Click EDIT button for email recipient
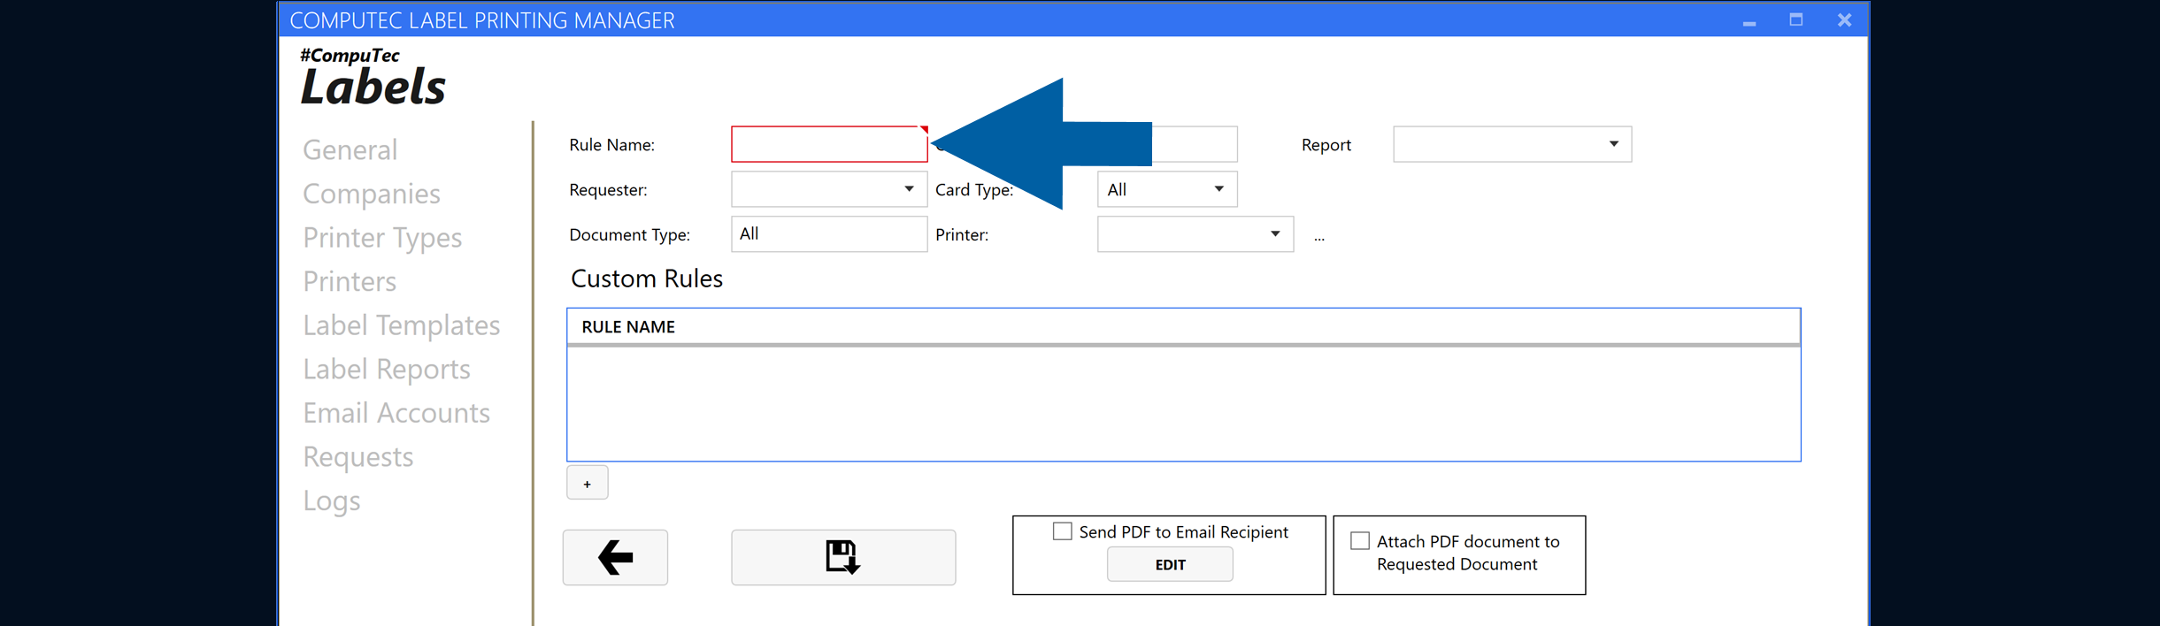This screenshot has height=626, width=2160. 1170,564
